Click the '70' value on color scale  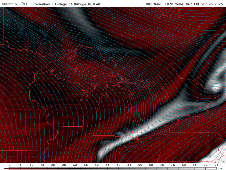click(x=162, y=165)
